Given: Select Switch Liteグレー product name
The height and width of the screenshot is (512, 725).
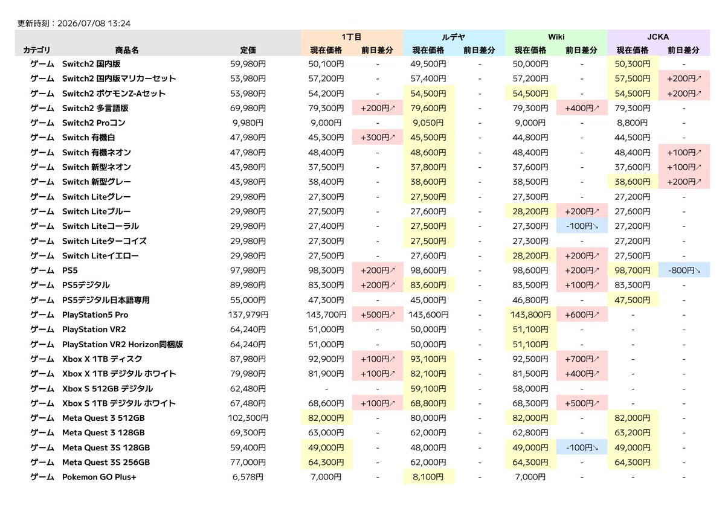Looking at the screenshot, I should tap(96, 197).
